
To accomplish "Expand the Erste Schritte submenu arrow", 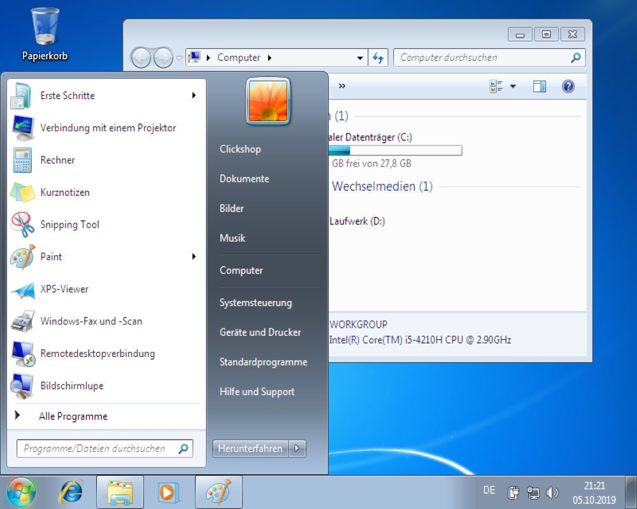I will coord(194,95).
